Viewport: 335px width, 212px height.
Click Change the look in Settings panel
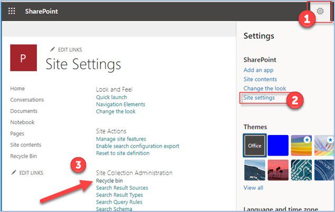(x=265, y=89)
